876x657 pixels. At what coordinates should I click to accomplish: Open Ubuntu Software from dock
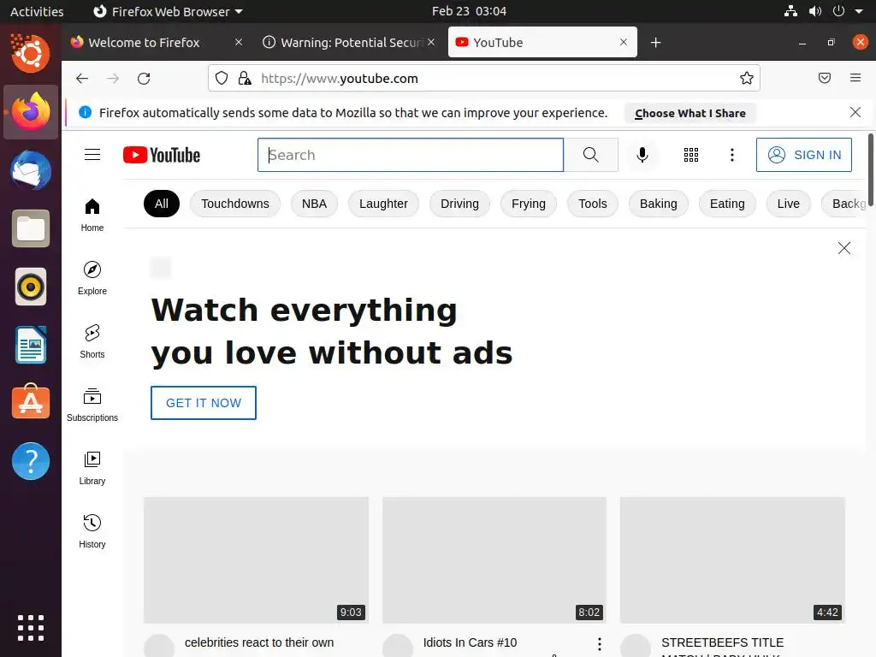point(31,401)
